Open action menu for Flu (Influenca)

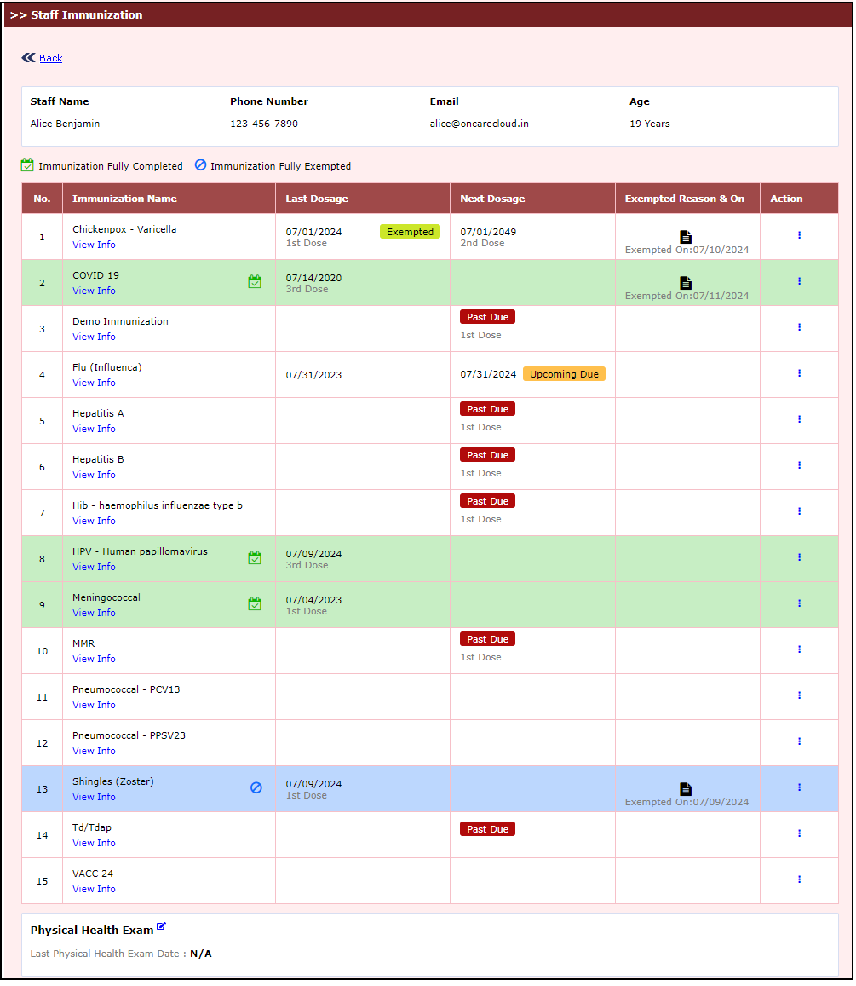coord(799,373)
